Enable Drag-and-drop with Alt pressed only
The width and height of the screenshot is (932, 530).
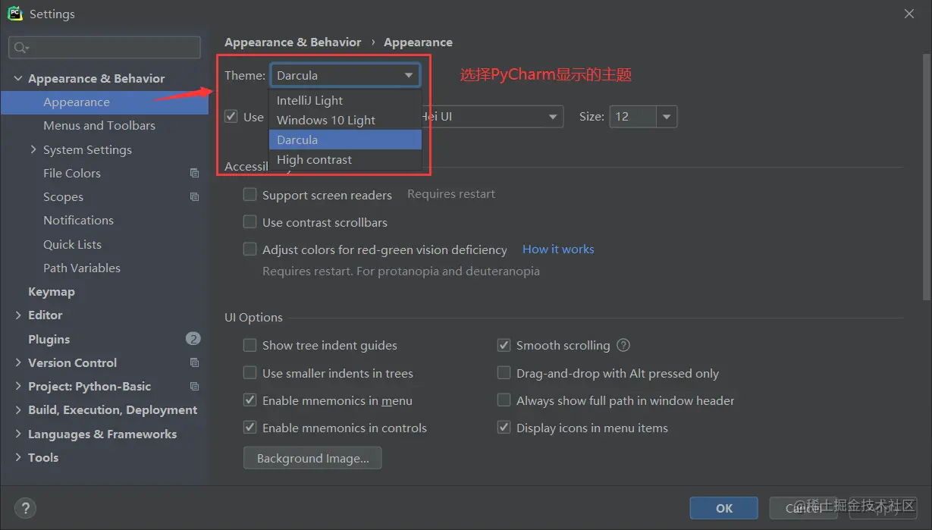504,373
